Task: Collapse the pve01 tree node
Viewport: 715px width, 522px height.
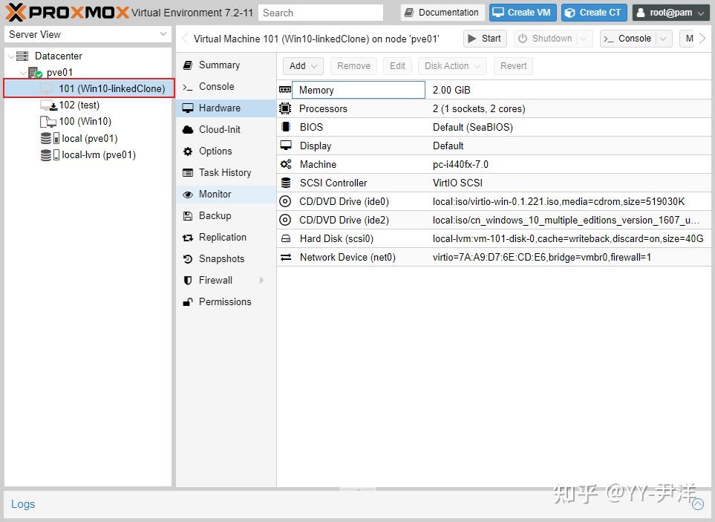Action: (x=23, y=73)
